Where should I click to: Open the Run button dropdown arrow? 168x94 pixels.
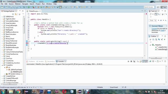[x=31, y=7]
